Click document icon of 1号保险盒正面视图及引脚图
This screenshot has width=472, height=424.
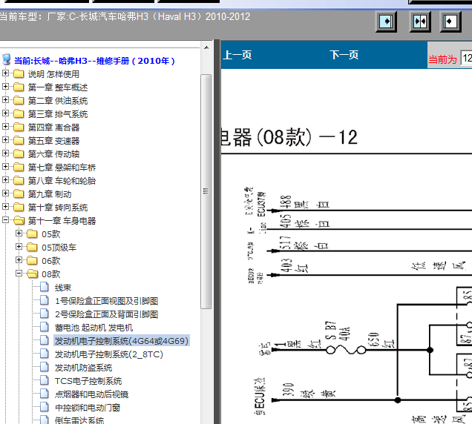point(45,300)
